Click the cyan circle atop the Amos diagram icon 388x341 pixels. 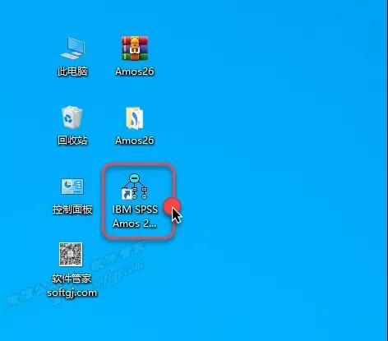point(135,178)
